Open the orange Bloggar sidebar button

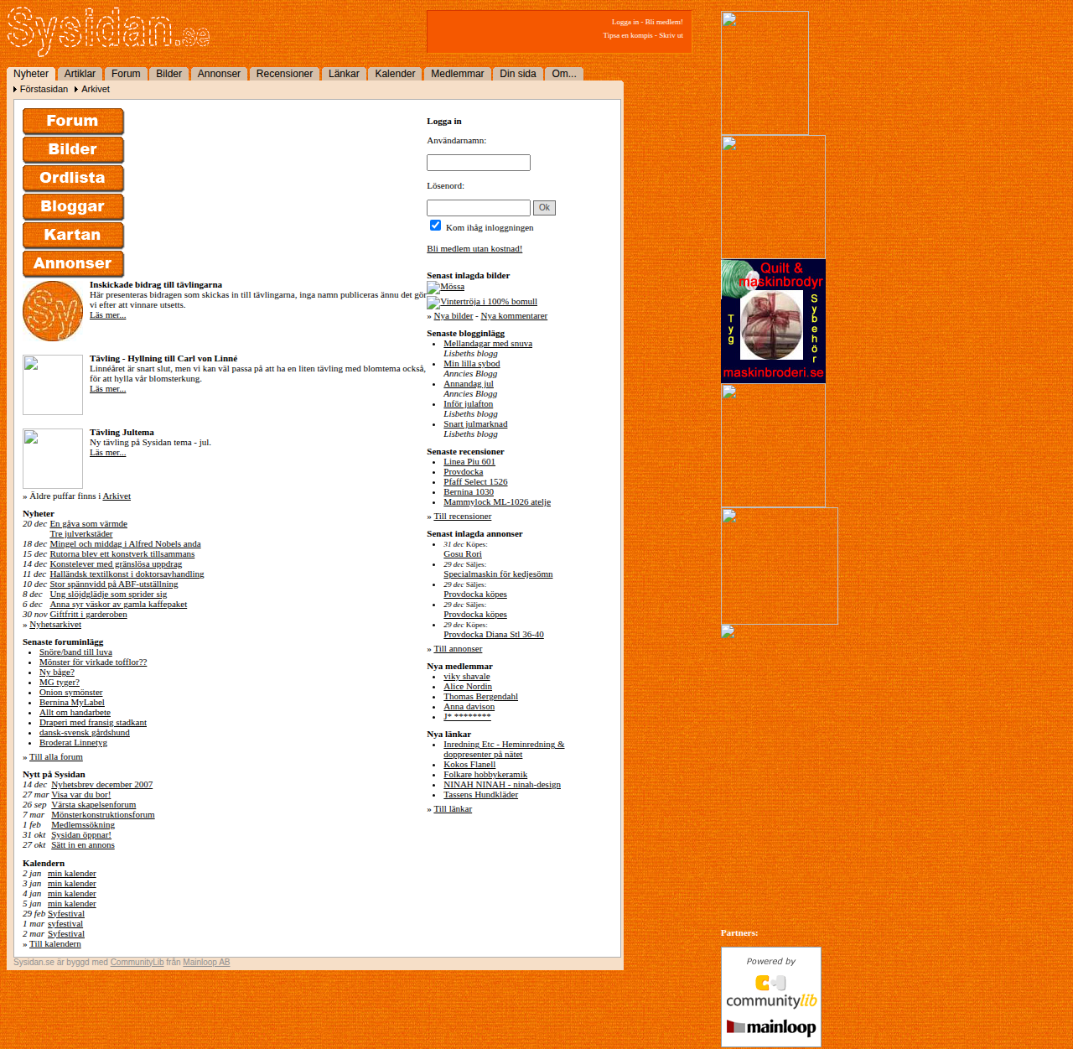(73, 207)
